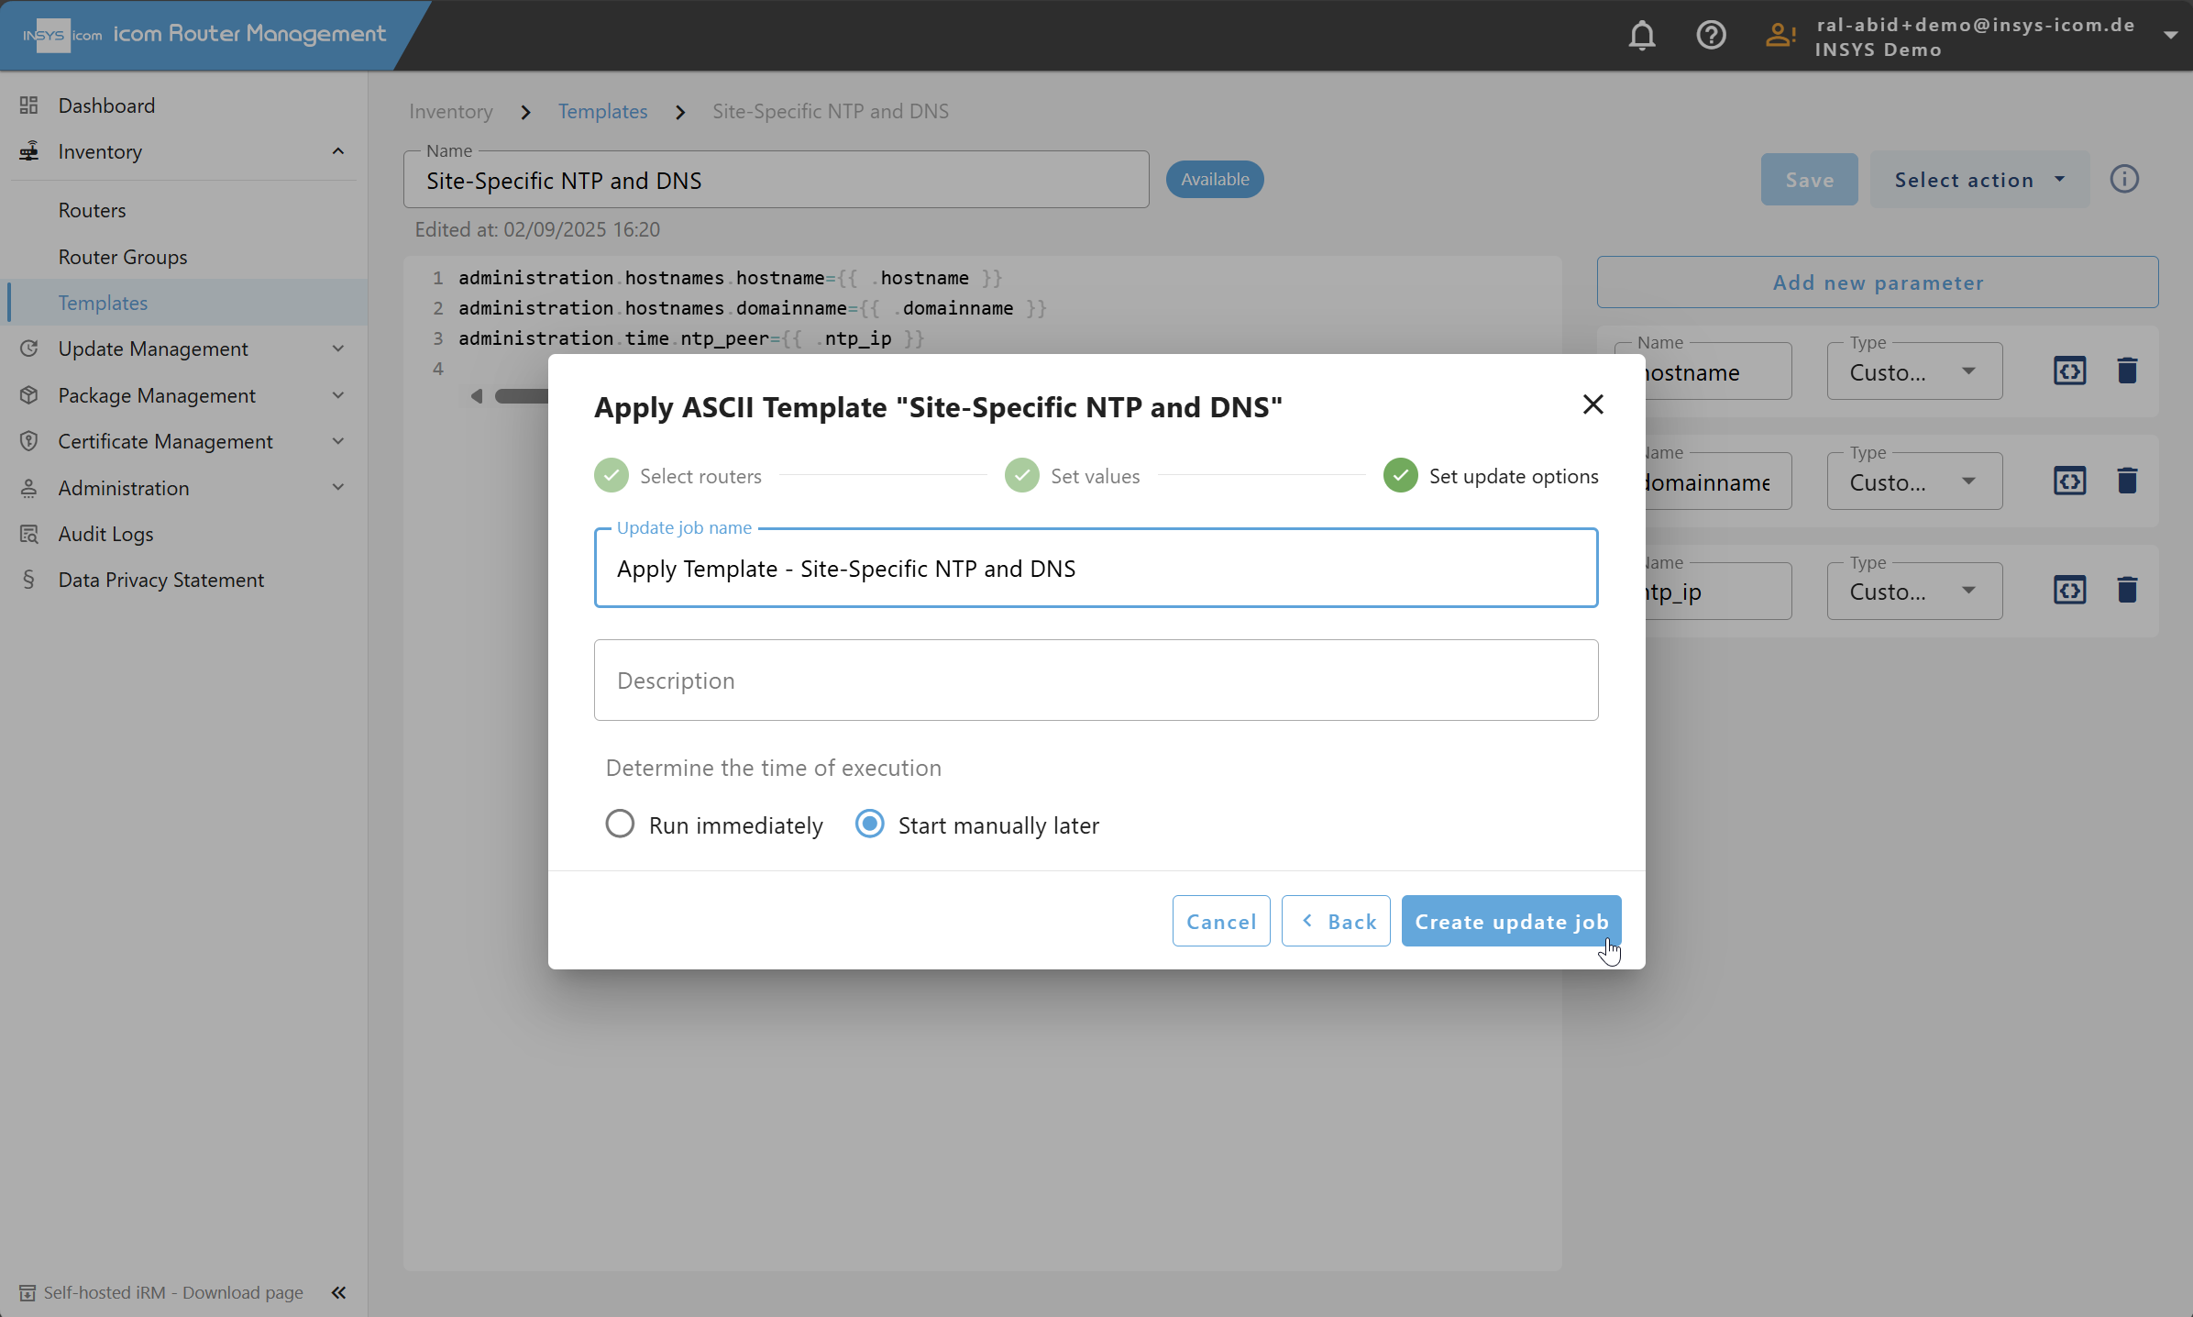
Task: Open Router Groups in sidebar
Action: [x=123, y=257]
